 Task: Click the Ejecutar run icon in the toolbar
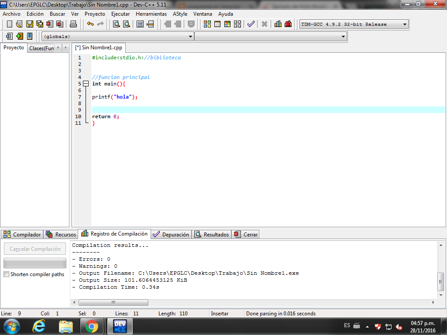tap(217, 24)
